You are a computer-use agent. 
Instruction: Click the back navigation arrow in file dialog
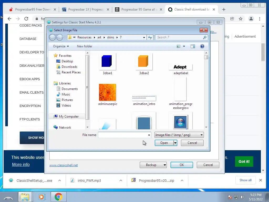[x=52, y=37]
